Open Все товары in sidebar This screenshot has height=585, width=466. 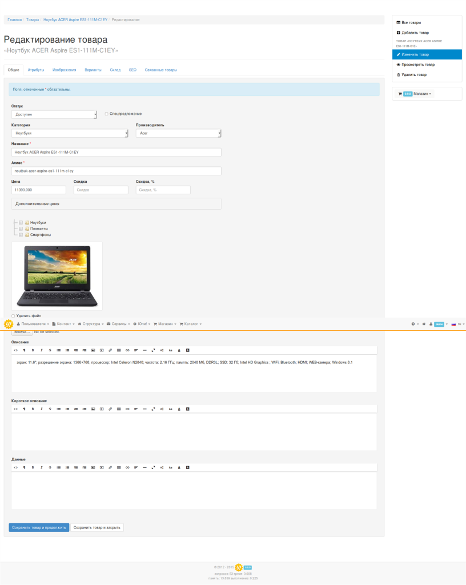point(427,22)
